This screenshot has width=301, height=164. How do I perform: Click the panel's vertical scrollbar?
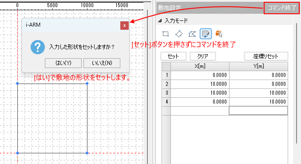pyautogui.click(x=297, y=83)
